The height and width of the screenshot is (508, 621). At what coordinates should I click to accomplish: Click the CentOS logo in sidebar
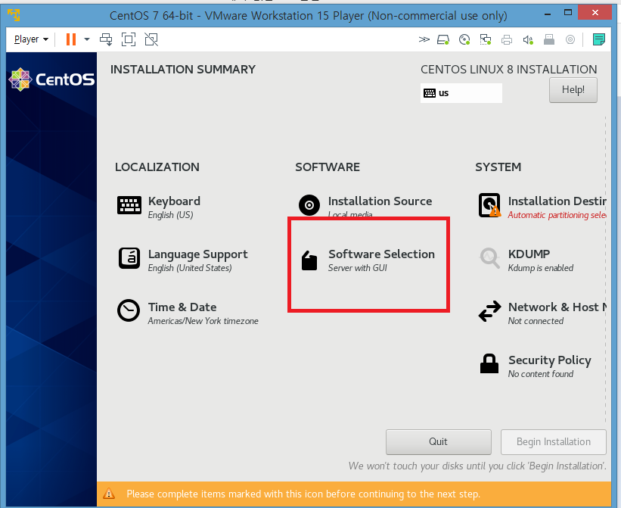(x=51, y=79)
